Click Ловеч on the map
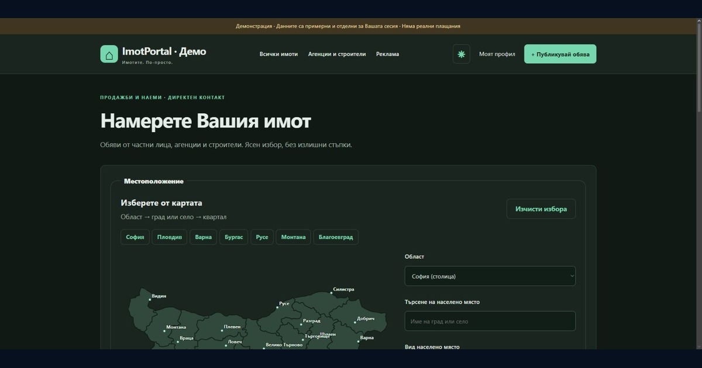 235,342
